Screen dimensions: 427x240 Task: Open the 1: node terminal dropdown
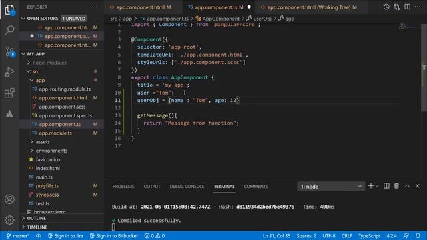click(x=331, y=187)
